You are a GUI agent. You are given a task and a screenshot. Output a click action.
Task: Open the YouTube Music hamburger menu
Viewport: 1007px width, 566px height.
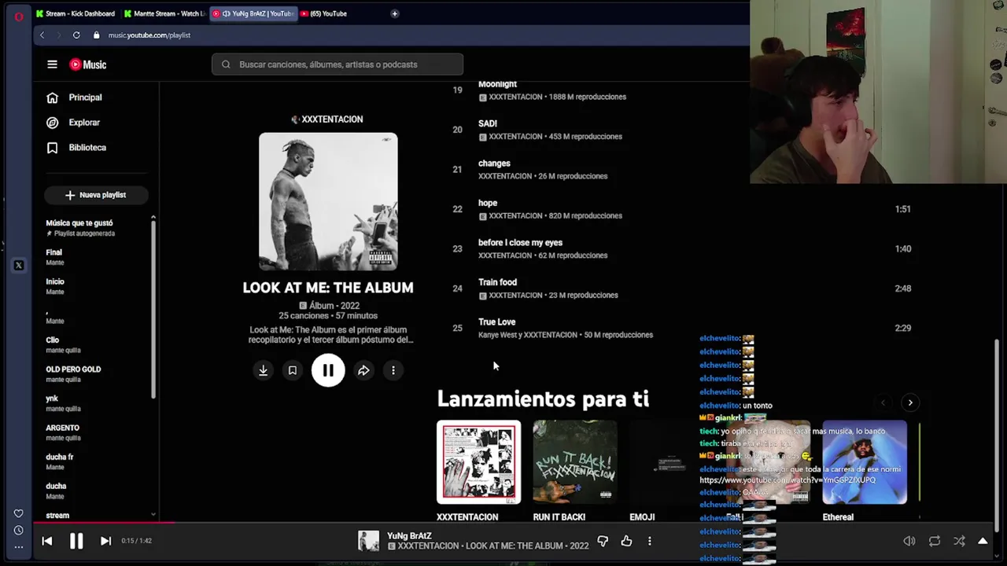click(52, 64)
